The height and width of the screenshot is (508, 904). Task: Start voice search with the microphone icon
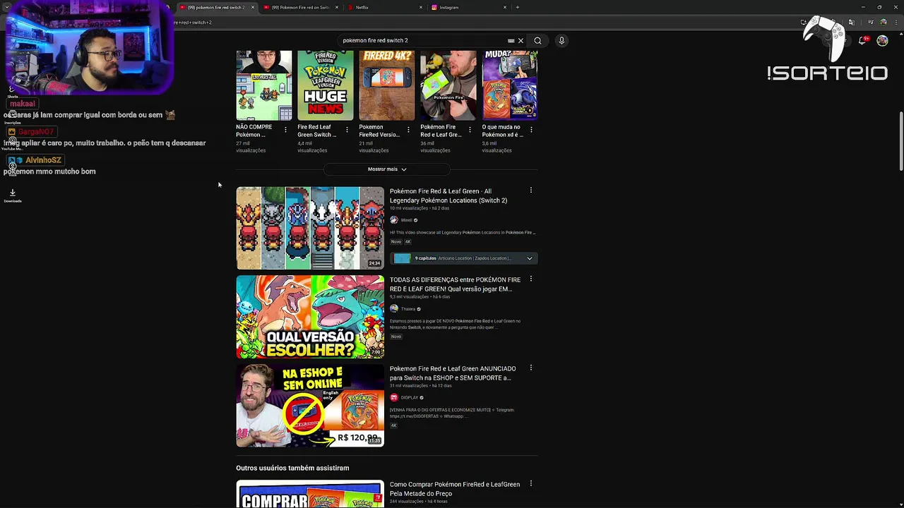point(561,40)
